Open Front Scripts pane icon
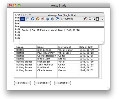119x99 pixels. [x=47, y=19]
